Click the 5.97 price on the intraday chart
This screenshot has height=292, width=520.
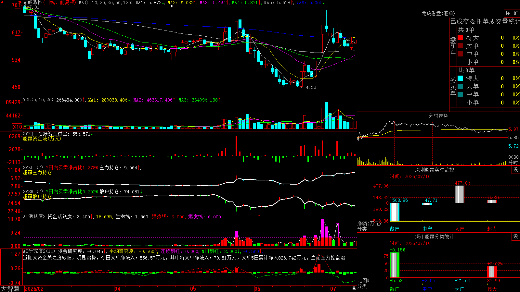click(513, 129)
